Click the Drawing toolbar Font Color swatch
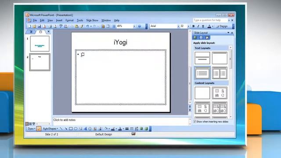Viewport: 281px width, 158px height. 120,129
